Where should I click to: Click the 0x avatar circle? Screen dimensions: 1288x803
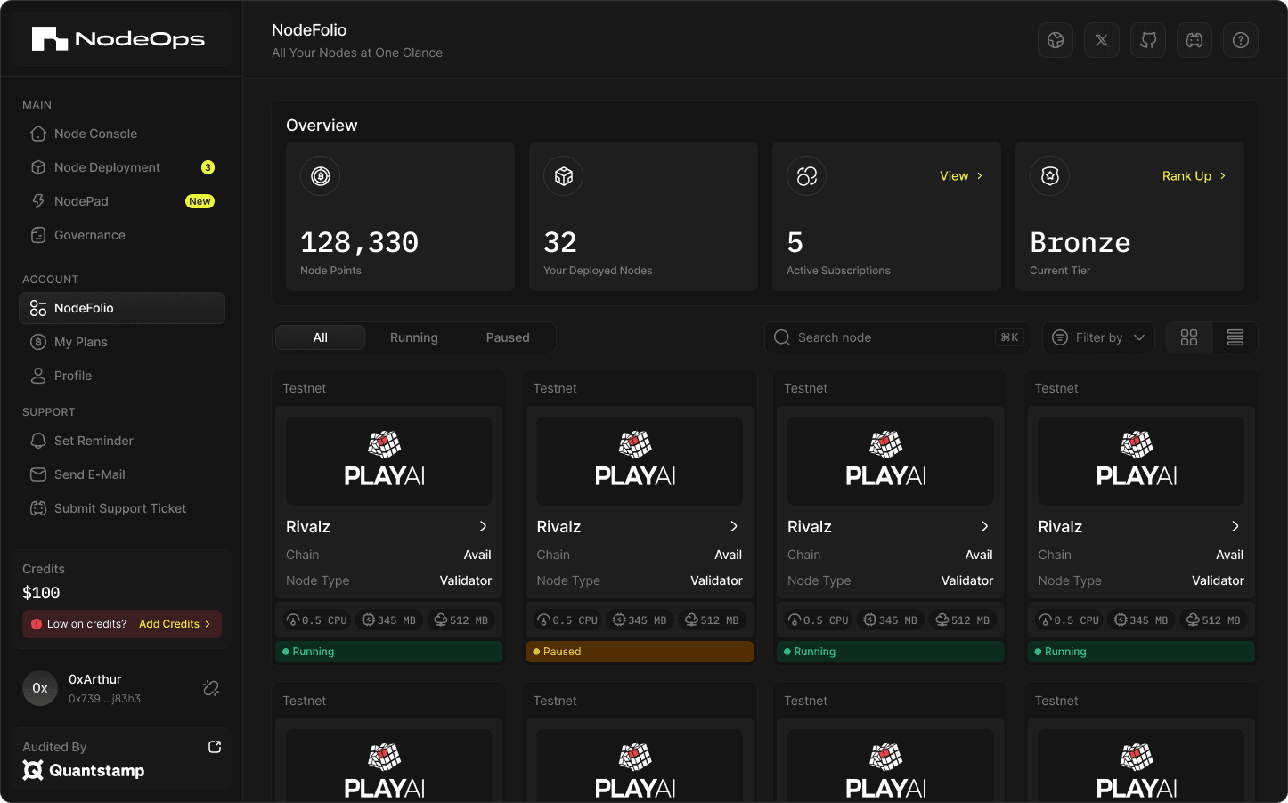(40, 688)
